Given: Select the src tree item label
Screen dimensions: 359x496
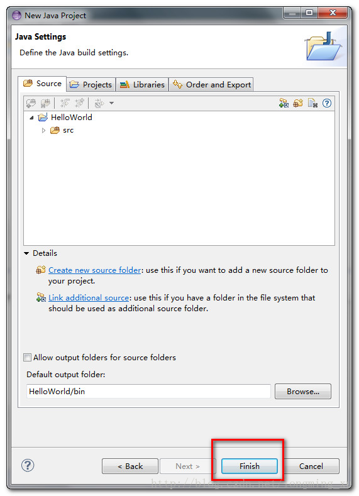Looking at the screenshot, I should [68, 130].
